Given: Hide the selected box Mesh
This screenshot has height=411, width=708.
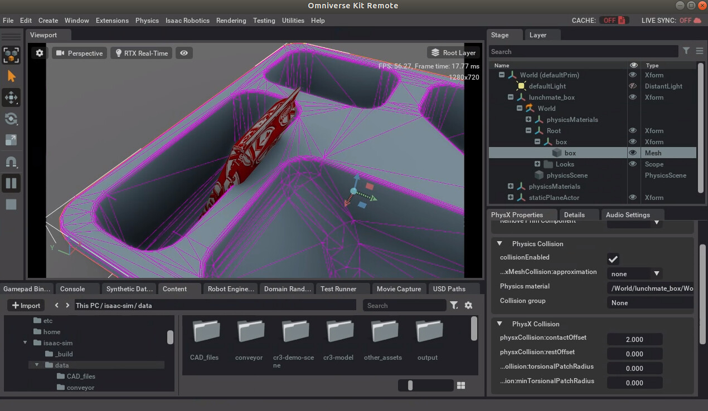Looking at the screenshot, I should click(x=633, y=152).
